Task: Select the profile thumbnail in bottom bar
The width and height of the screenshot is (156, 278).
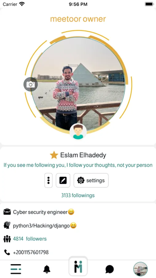Action: click(140, 269)
